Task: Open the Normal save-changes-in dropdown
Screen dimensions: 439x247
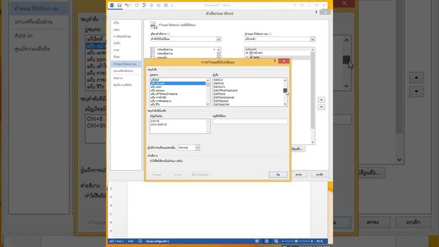Action: 198,148
